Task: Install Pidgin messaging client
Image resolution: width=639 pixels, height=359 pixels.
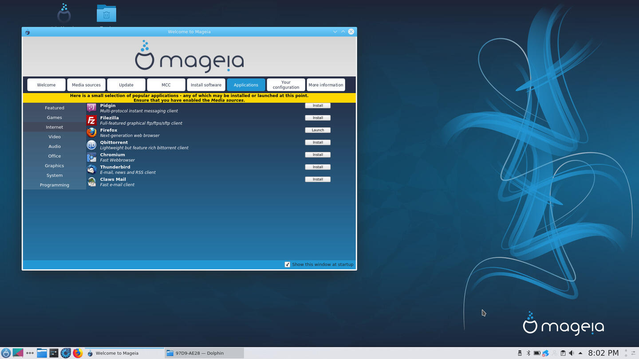Action: (318, 105)
